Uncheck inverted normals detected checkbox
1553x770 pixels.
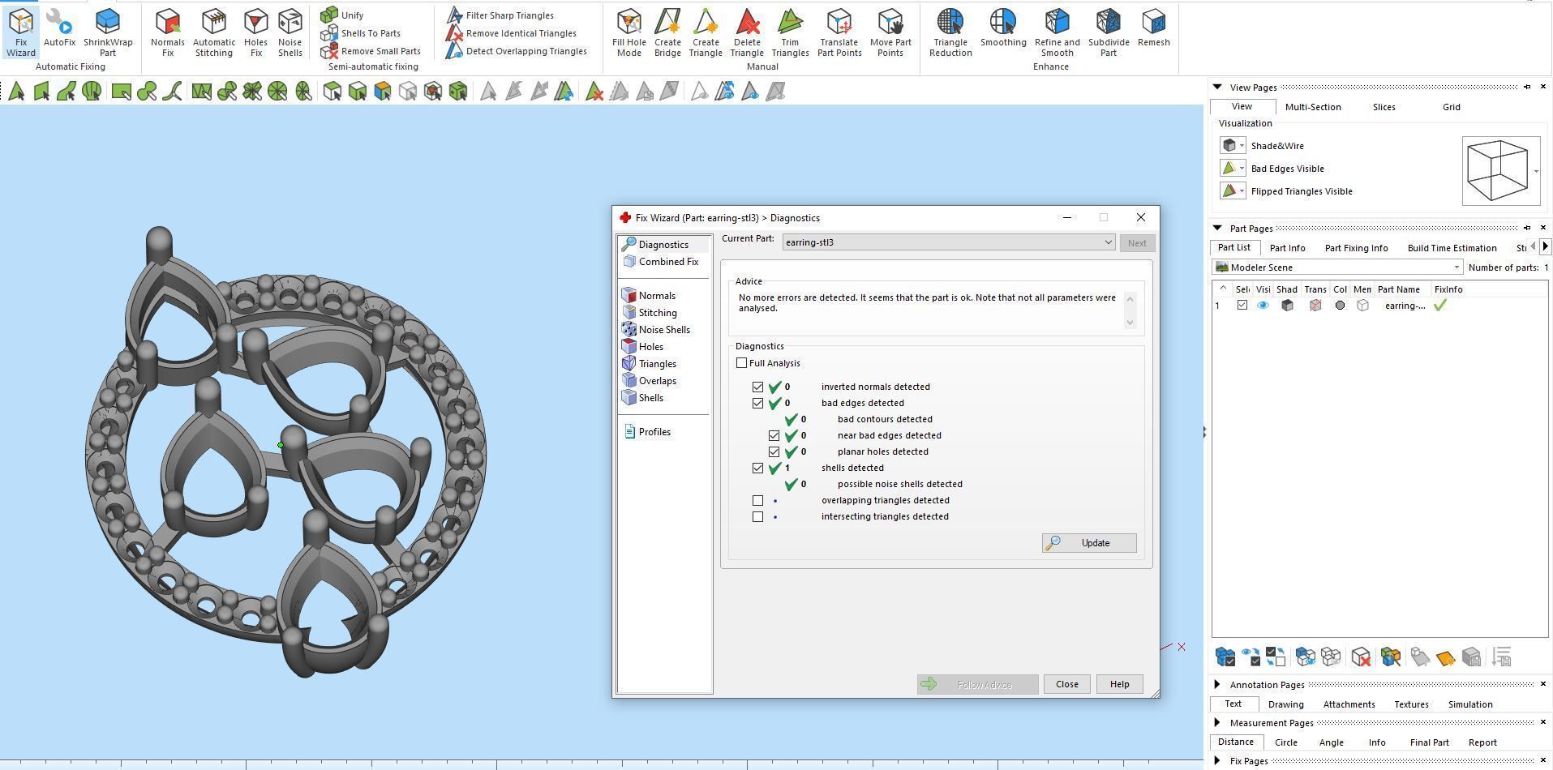757,387
